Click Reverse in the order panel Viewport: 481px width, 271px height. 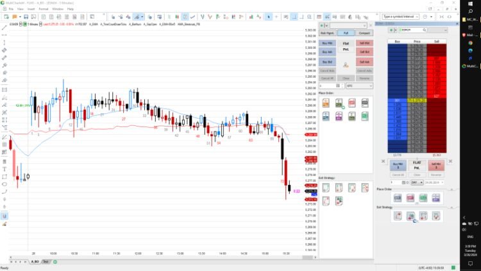(x=364, y=78)
